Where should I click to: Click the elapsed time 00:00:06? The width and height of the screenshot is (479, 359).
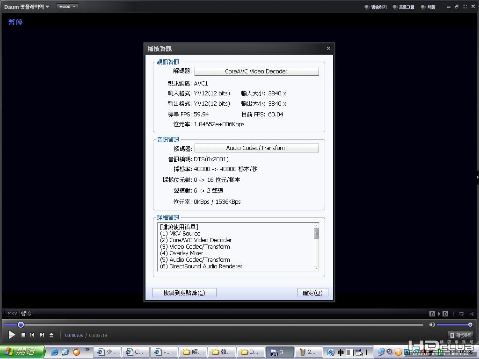pyautogui.click(x=74, y=335)
